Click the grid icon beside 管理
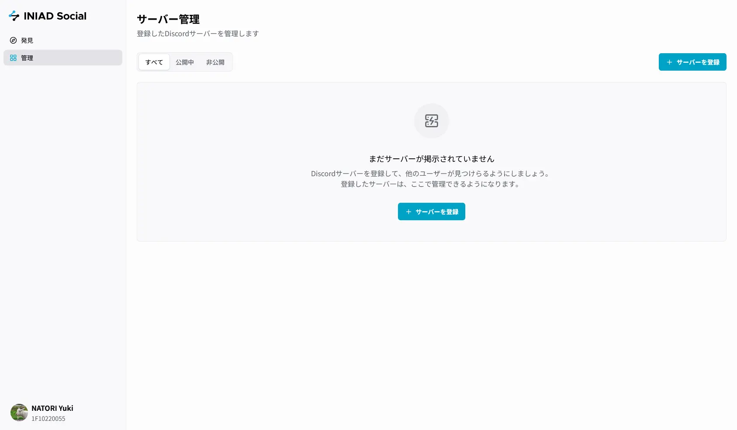 coord(13,58)
